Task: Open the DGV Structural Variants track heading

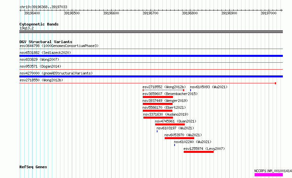Action: [x=46, y=42]
